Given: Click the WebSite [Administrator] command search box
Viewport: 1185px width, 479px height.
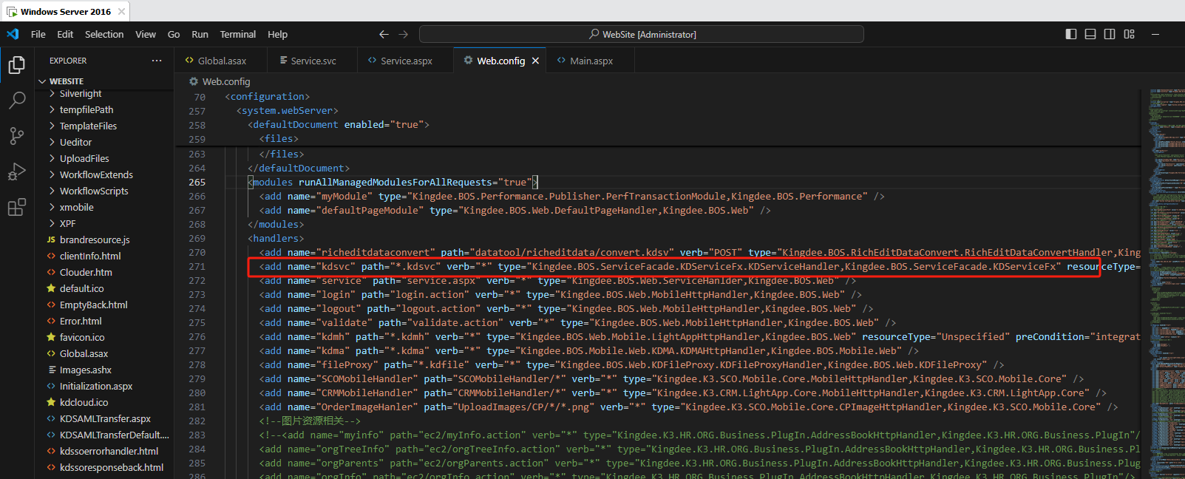Looking at the screenshot, I should pos(641,34).
